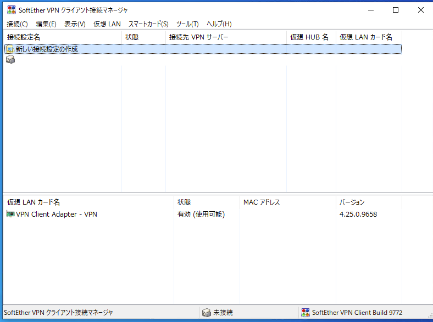Click the 状態 column header in connection list
The image size is (433, 322).
tap(143, 37)
